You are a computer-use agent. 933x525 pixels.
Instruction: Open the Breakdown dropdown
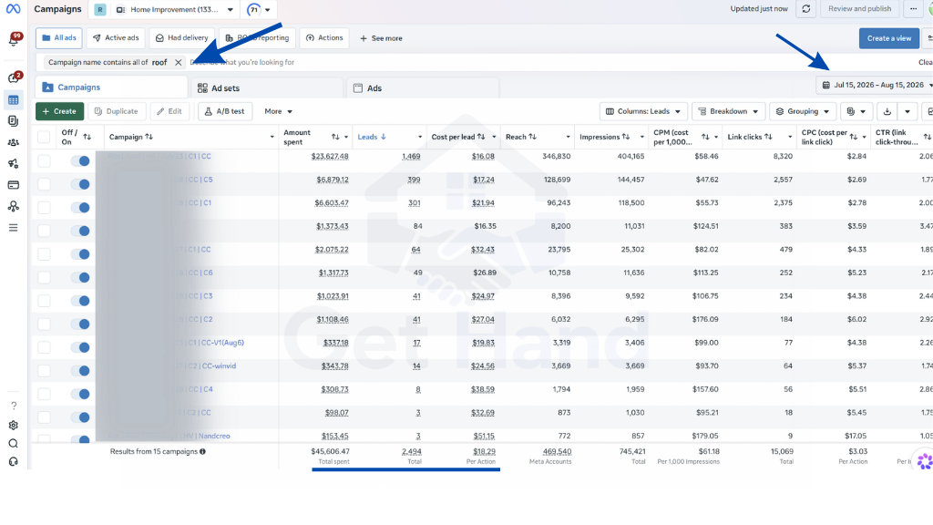(728, 111)
